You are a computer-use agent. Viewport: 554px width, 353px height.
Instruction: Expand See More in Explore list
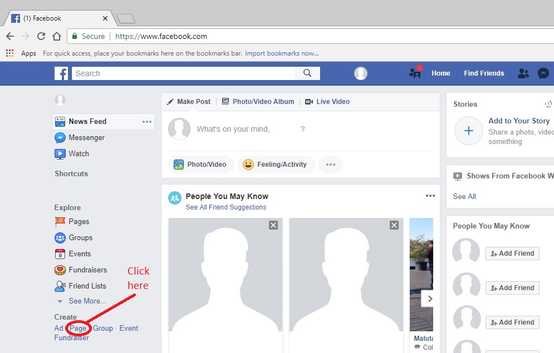coord(87,301)
